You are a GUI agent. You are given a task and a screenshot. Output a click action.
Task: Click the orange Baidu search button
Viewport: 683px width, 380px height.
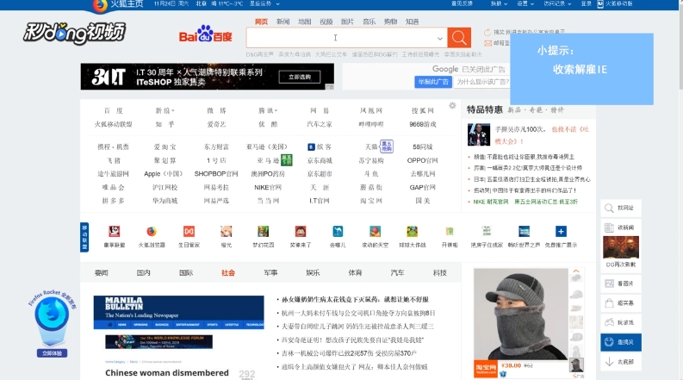(459, 38)
